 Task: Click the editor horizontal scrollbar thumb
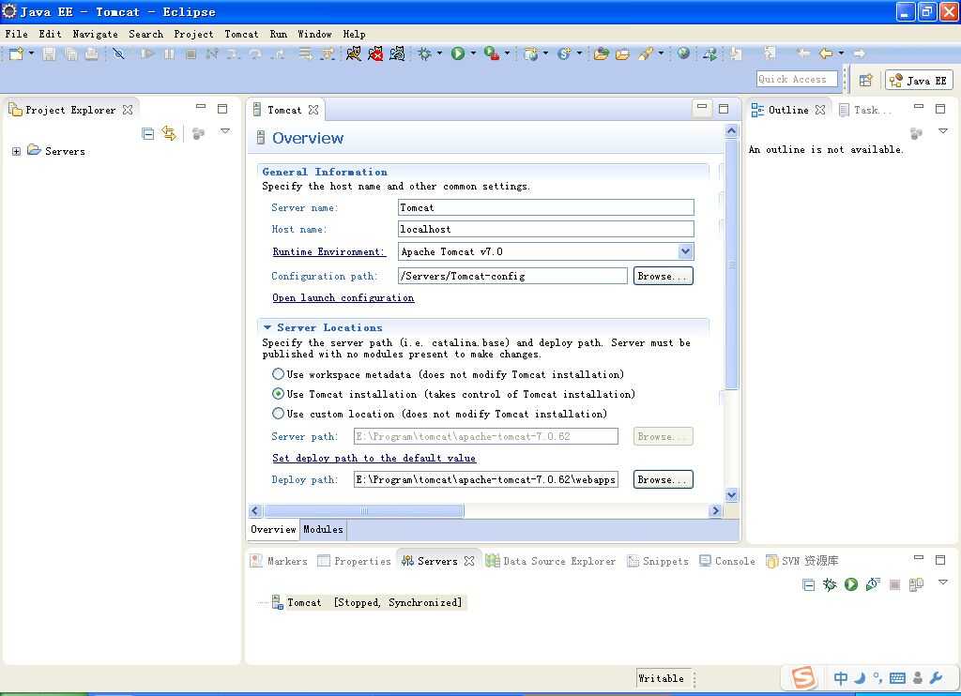(364, 510)
